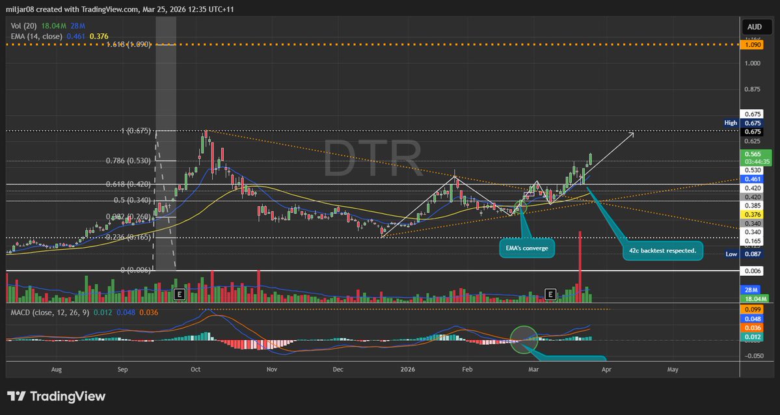Click the yellow 0.376 EMA price label

753,215
